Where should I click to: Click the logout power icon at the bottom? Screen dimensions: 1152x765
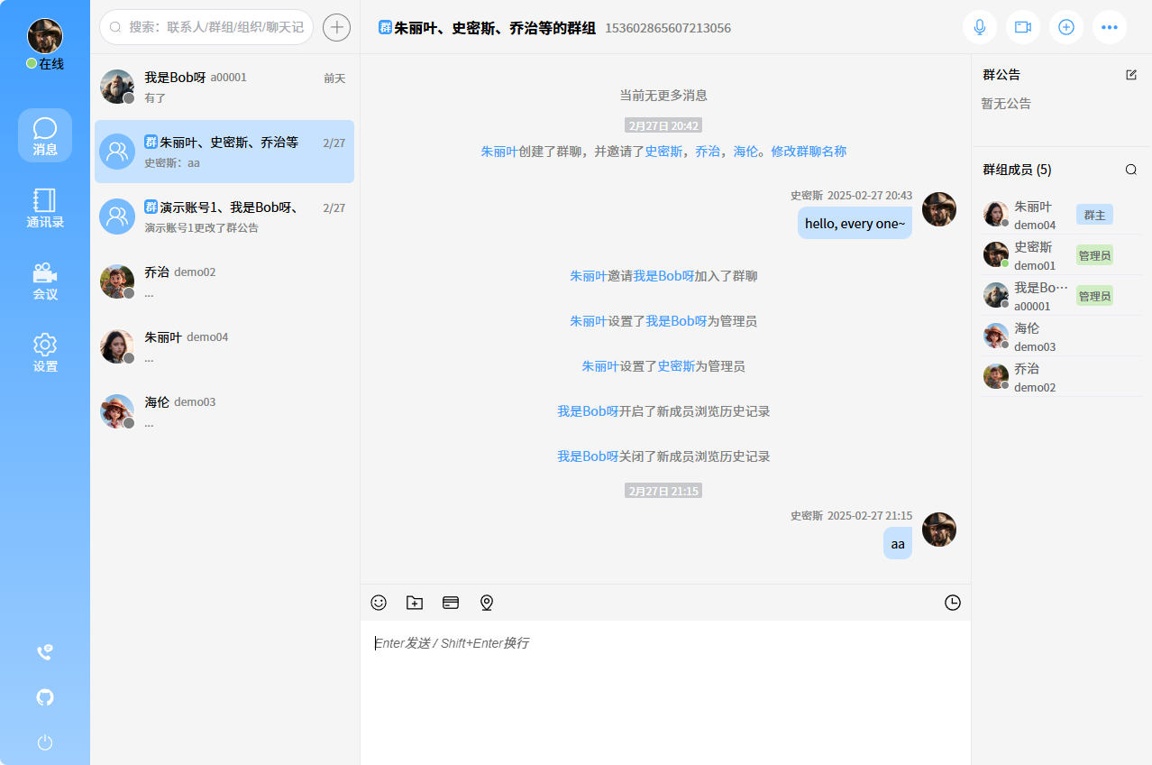pos(44,742)
